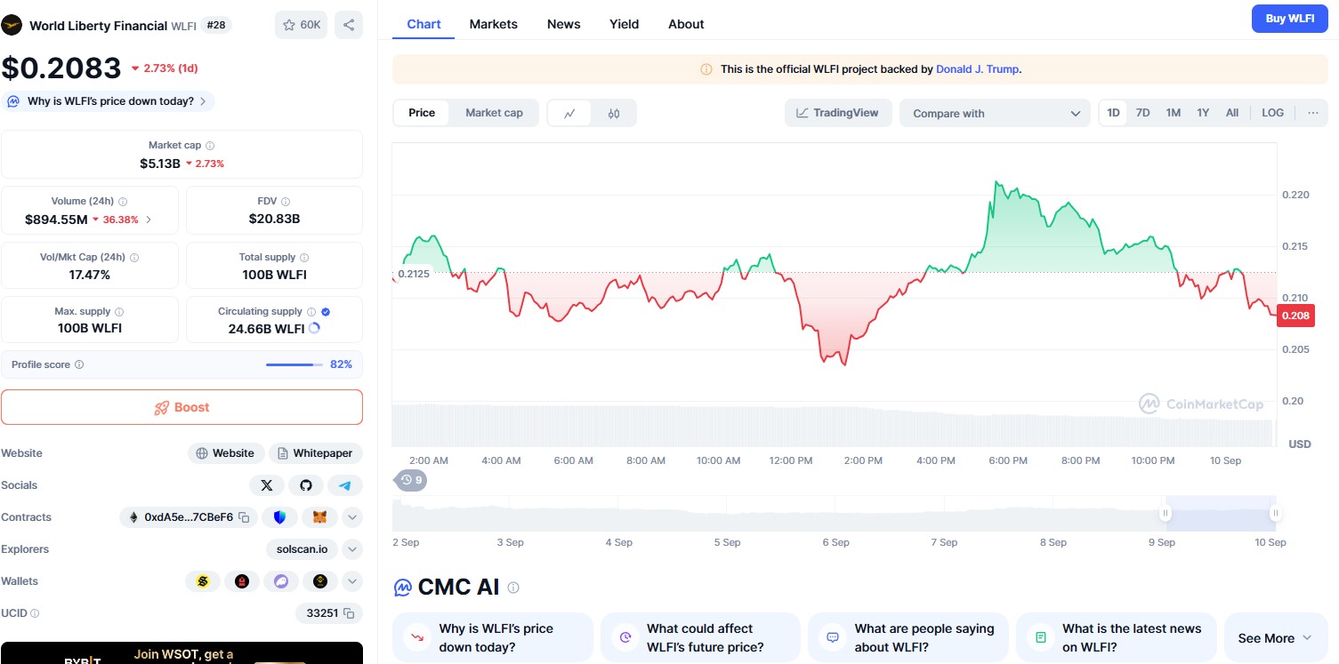Open the Telegram social link
1339x664 pixels.
(x=345, y=485)
